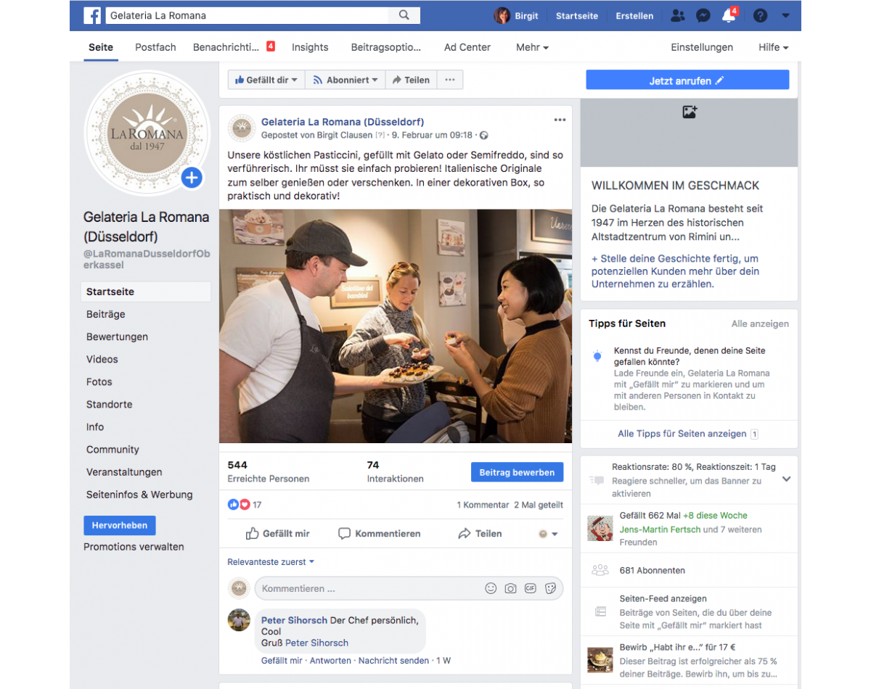Click the camera icon in comment box
The width and height of the screenshot is (871, 689).
pyautogui.click(x=510, y=588)
